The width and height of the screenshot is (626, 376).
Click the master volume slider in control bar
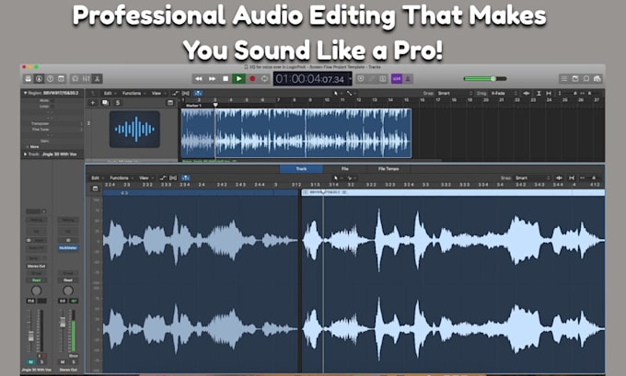point(484,78)
